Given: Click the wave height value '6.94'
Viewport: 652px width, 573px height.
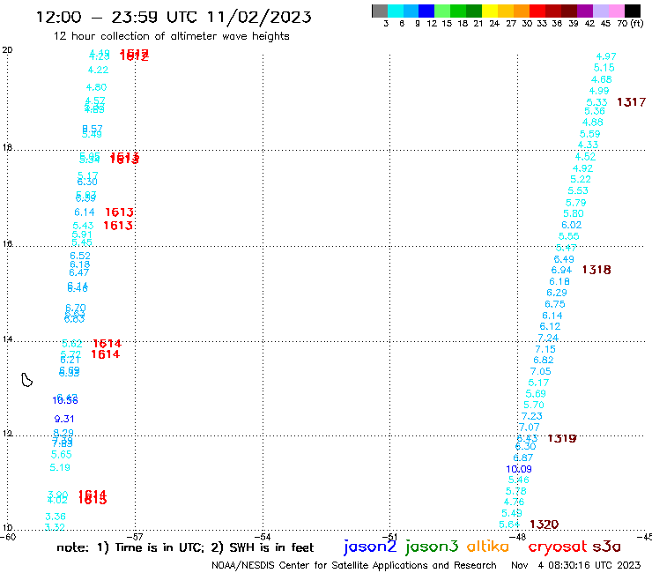Looking at the screenshot, I should coord(561,270).
